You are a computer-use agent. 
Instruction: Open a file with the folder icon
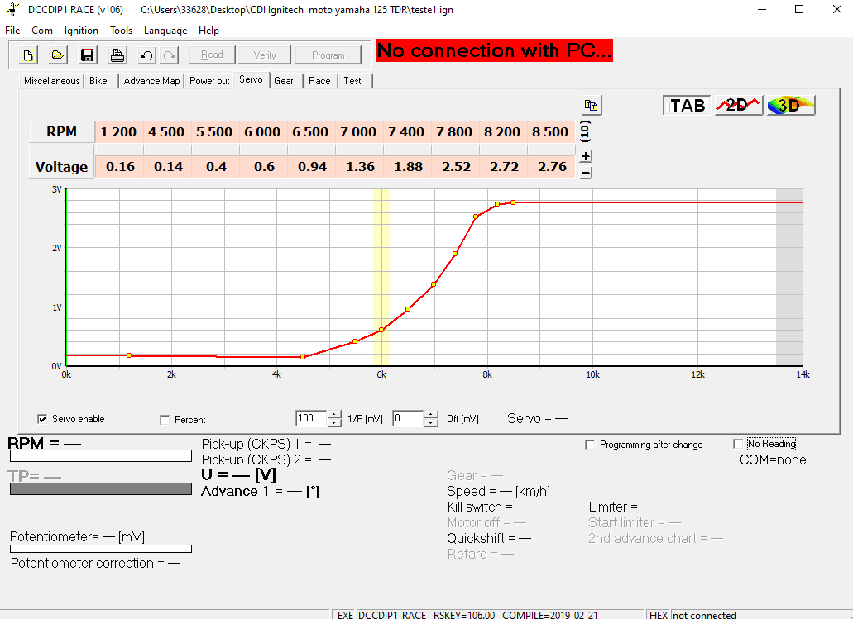[58, 55]
